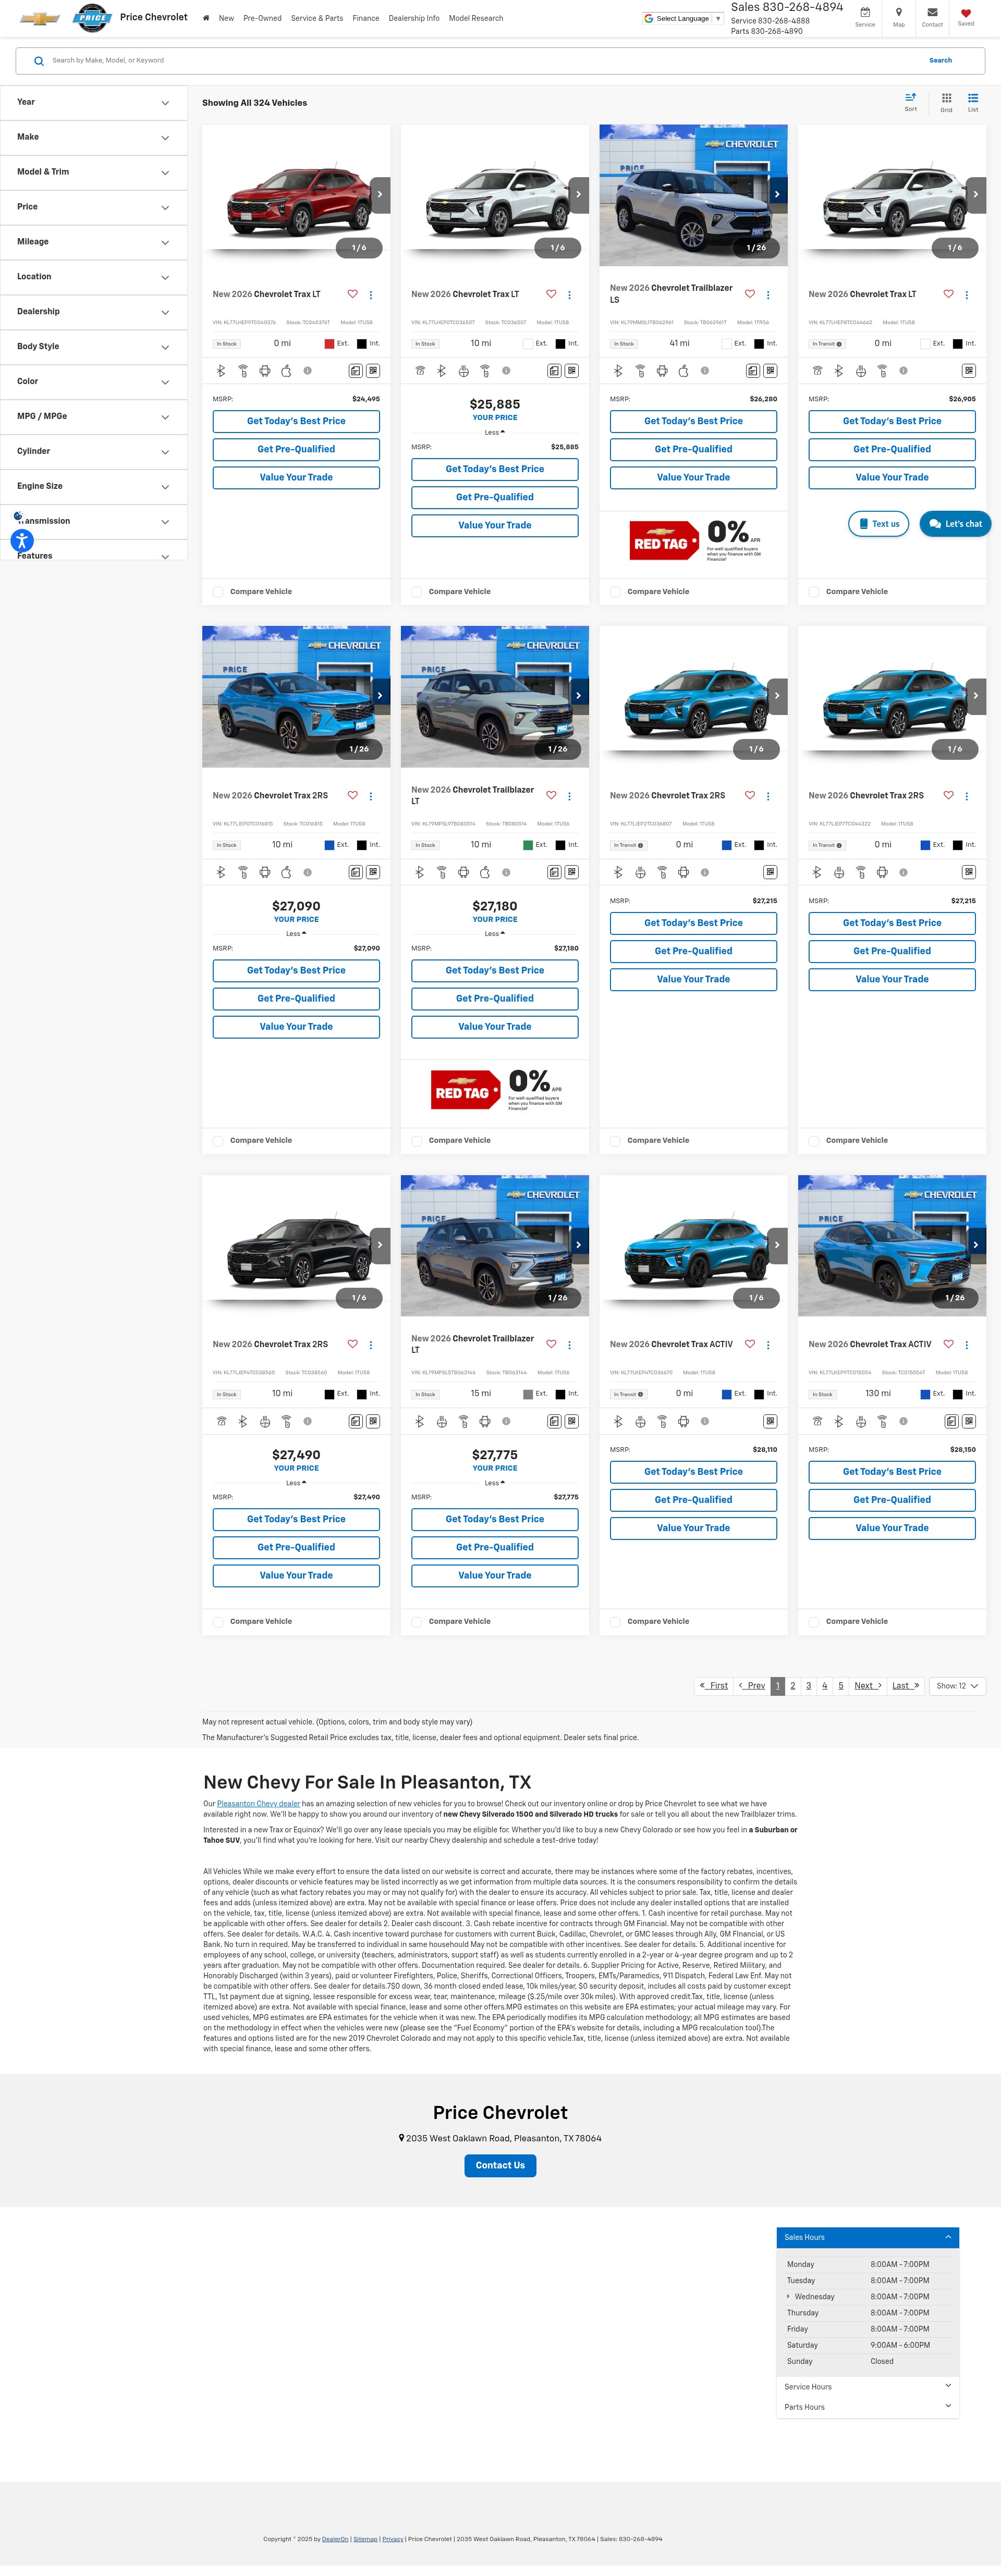Click Get Today's Best Price on $24,495 Trax LT

coord(296,421)
